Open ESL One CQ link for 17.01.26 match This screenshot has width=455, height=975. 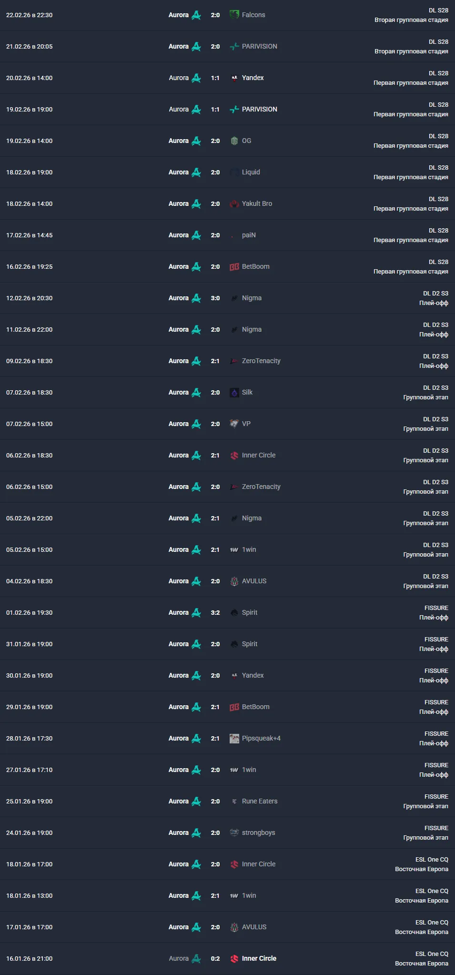[432, 922]
